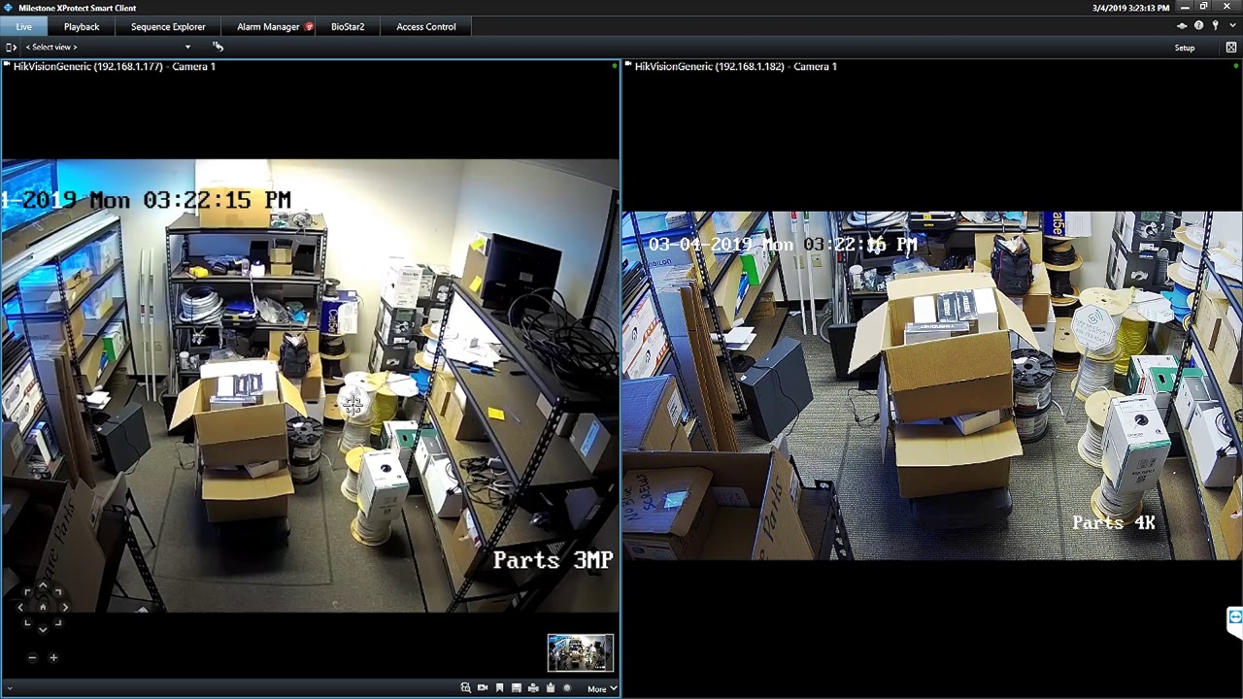Click the key login information icon
Screen dimensions: 1243x699
pyautogui.click(x=1215, y=26)
